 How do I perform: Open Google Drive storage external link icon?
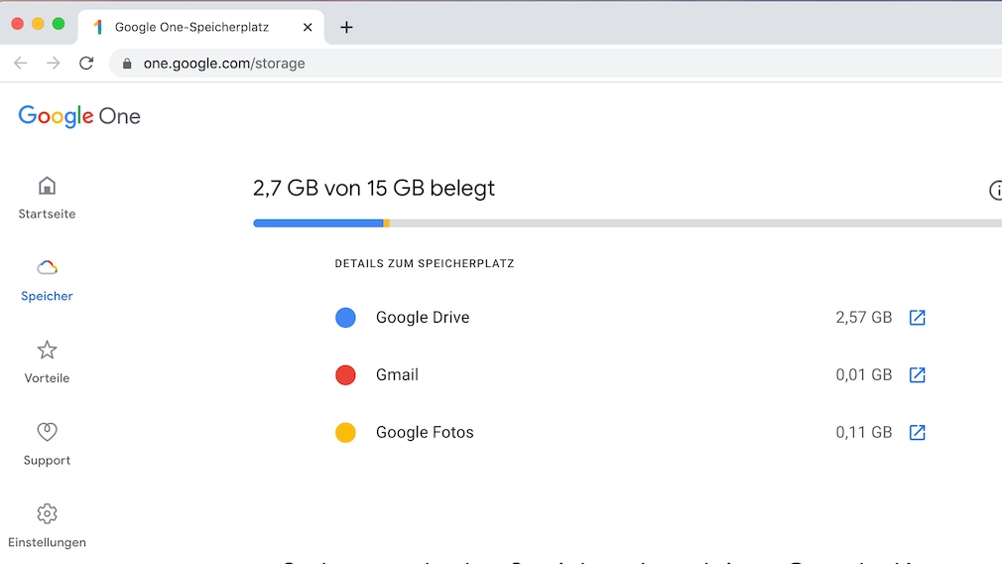tap(918, 318)
